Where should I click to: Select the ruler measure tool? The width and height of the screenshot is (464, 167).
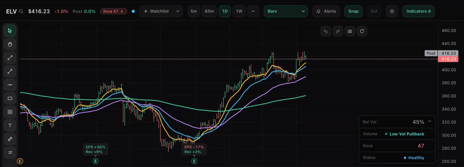pyautogui.click(x=10, y=139)
